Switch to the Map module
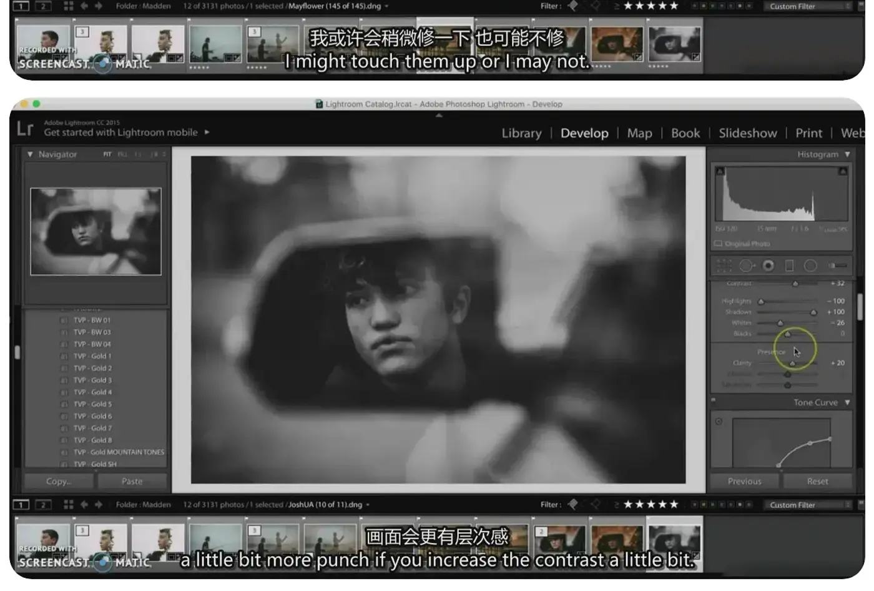 [x=639, y=133]
